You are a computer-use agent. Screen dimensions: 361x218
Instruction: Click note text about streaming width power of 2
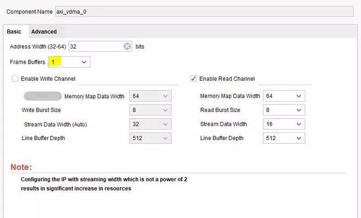click(x=104, y=184)
